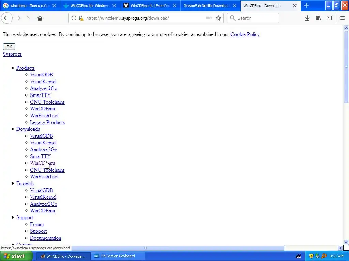Accept cookies with the OK button

click(9, 47)
